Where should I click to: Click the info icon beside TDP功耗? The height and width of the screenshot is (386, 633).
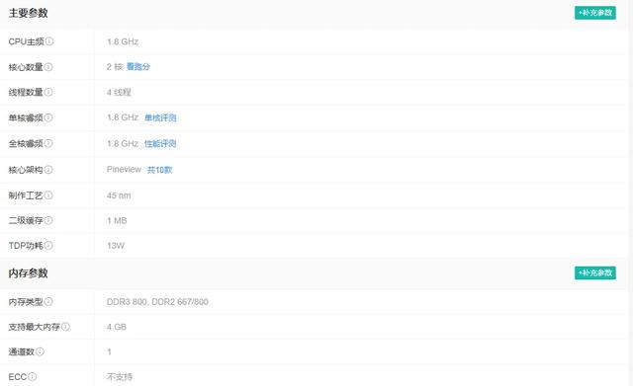tap(48, 245)
